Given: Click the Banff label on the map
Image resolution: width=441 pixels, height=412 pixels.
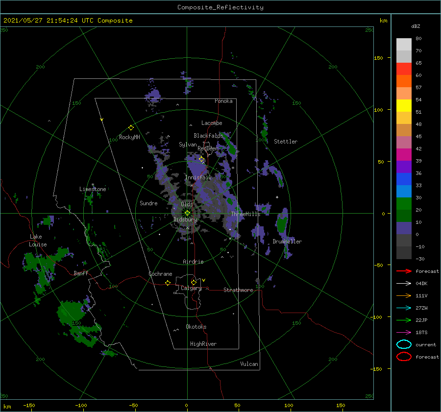Looking at the screenshot, I should [x=81, y=273].
